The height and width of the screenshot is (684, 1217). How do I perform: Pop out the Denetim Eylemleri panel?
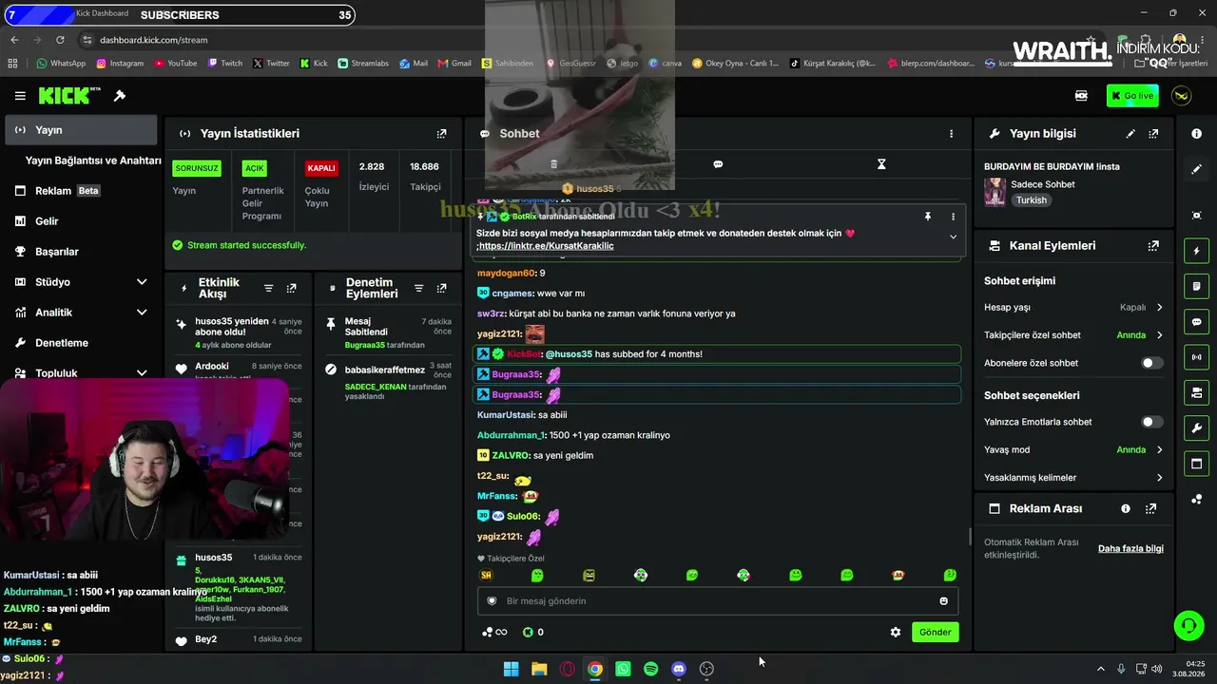click(441, 289)
